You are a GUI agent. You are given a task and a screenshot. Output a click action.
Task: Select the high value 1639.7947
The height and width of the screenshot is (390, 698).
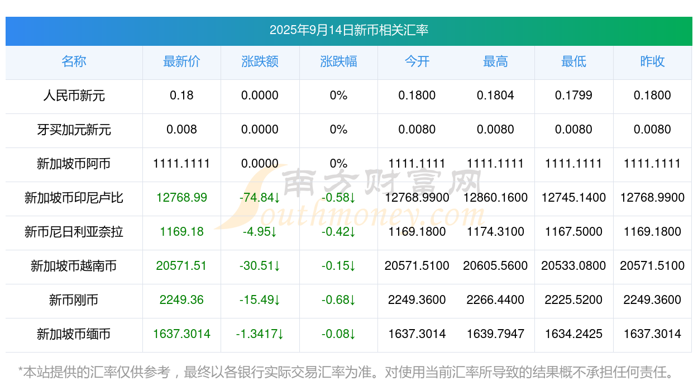point(496,334)
